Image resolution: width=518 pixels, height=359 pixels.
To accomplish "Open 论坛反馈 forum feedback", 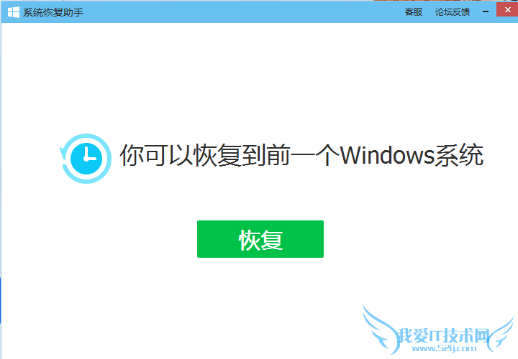I will pyautogui.click(x=453, y=12).
